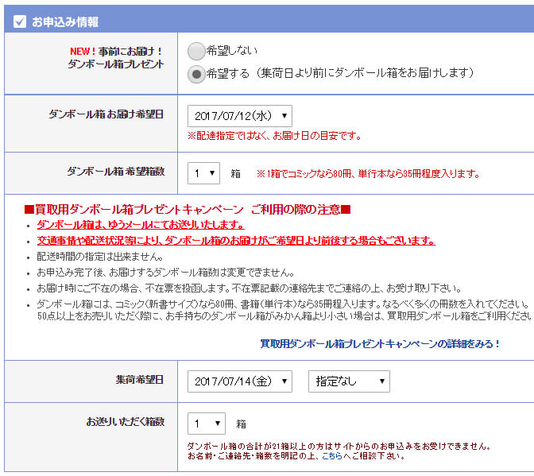Click the underlined 交通事情や配送状況 notice
This screenshot has width=534, height=476.
[236, 241]
